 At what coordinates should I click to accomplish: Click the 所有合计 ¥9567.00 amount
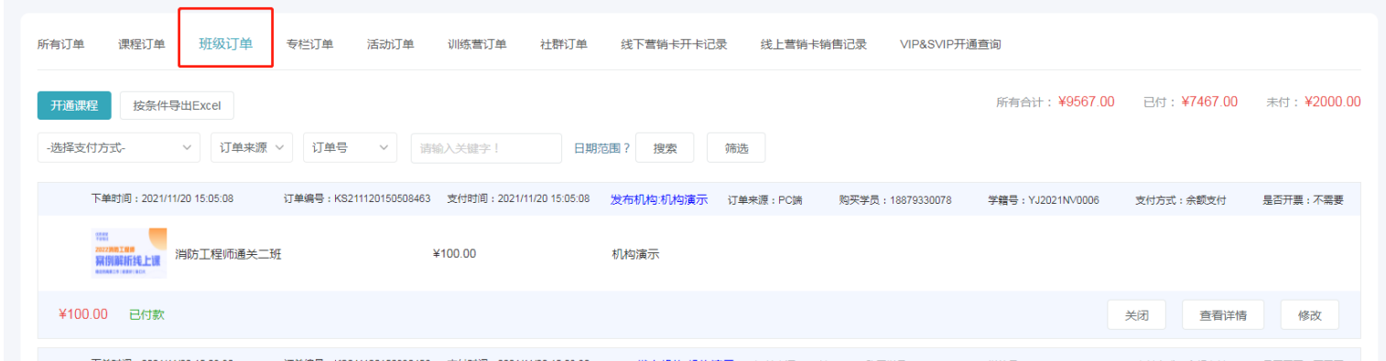click(1087, 101)
